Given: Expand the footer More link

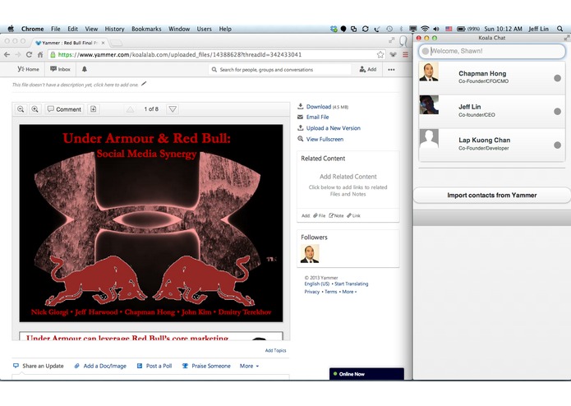Looking at the screenshot, I should (349, 292).
